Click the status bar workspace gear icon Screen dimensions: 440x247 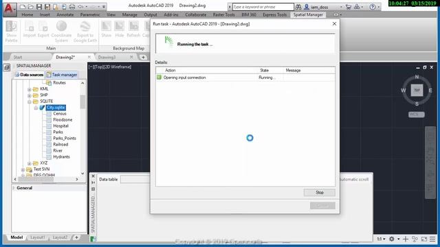pos(391,239)
